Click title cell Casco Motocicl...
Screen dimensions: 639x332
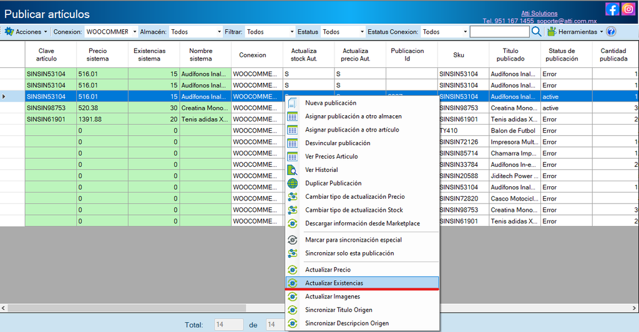click(515, 199)
